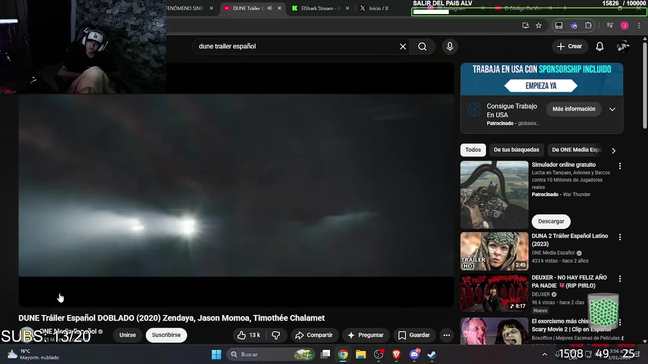Screen dimensions: 648x364
Task: Click the Preguntar button
Action: 365,335
